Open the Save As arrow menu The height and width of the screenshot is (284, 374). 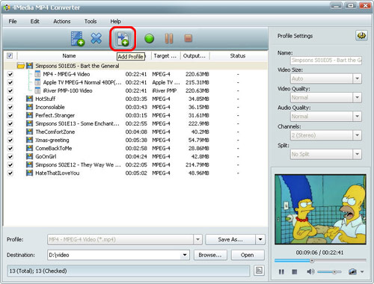(x=260, y=239)
